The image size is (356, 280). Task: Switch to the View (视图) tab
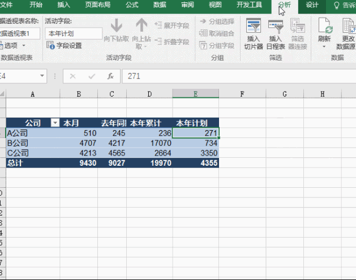click(x=215, y=5)
